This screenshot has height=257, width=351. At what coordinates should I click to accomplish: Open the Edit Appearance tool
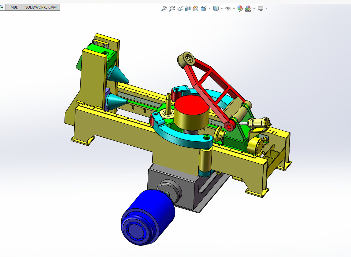[240, 9]
